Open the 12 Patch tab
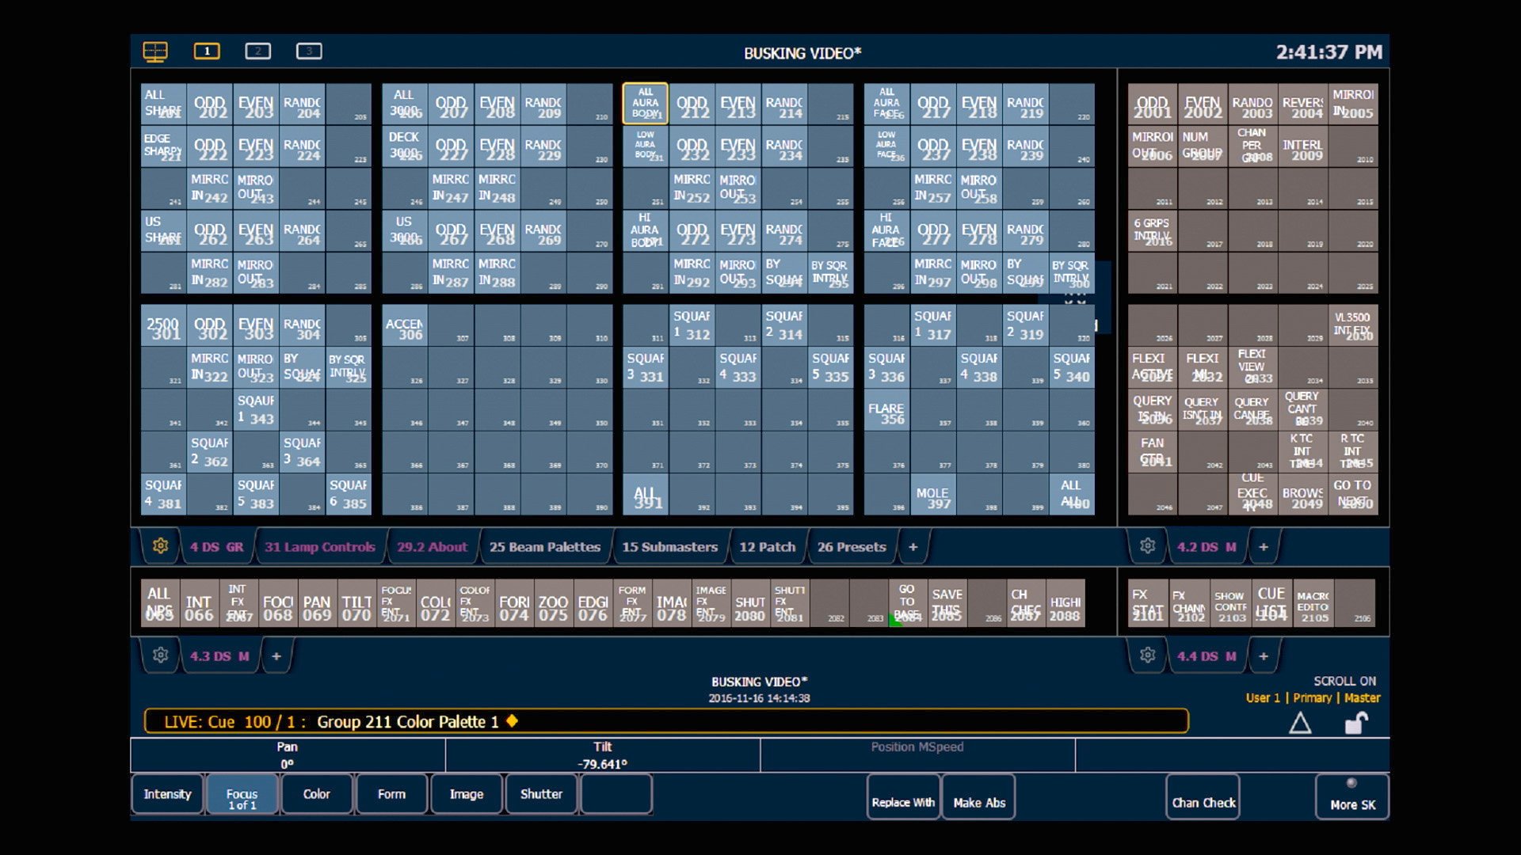Image resolution: width=1521 pixels, height=855 pixels. pos(767,547)
